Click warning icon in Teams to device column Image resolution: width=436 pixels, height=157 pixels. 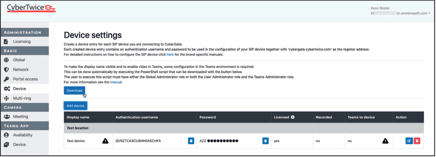coord(385,141)
